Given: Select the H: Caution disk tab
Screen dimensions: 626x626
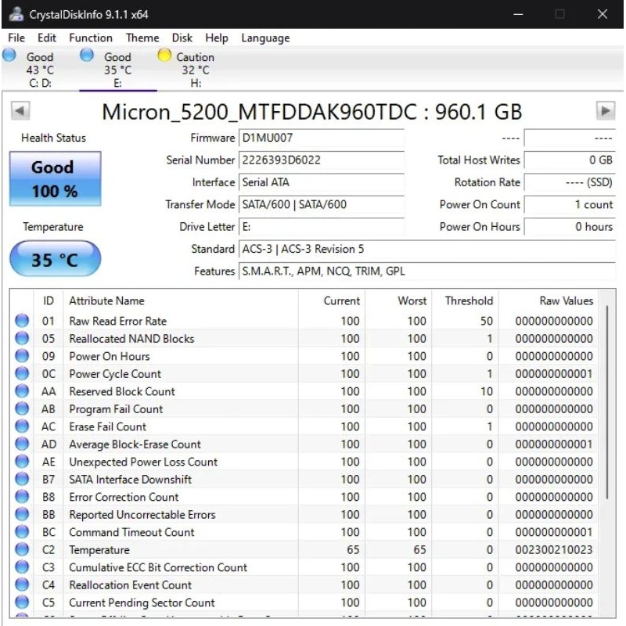Looking at the screenshot, I should point(196,70).
